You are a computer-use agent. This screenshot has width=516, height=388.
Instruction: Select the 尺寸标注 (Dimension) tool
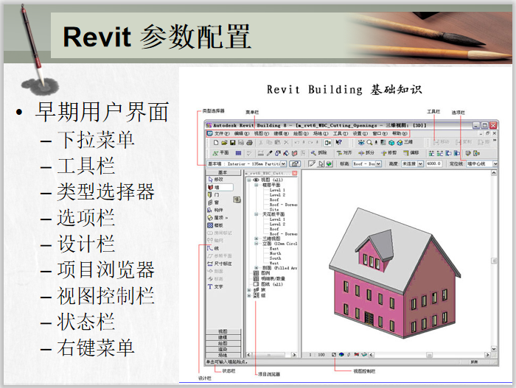[223, 263]
